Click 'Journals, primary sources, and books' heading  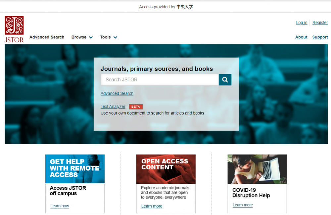tap(157, 69)
